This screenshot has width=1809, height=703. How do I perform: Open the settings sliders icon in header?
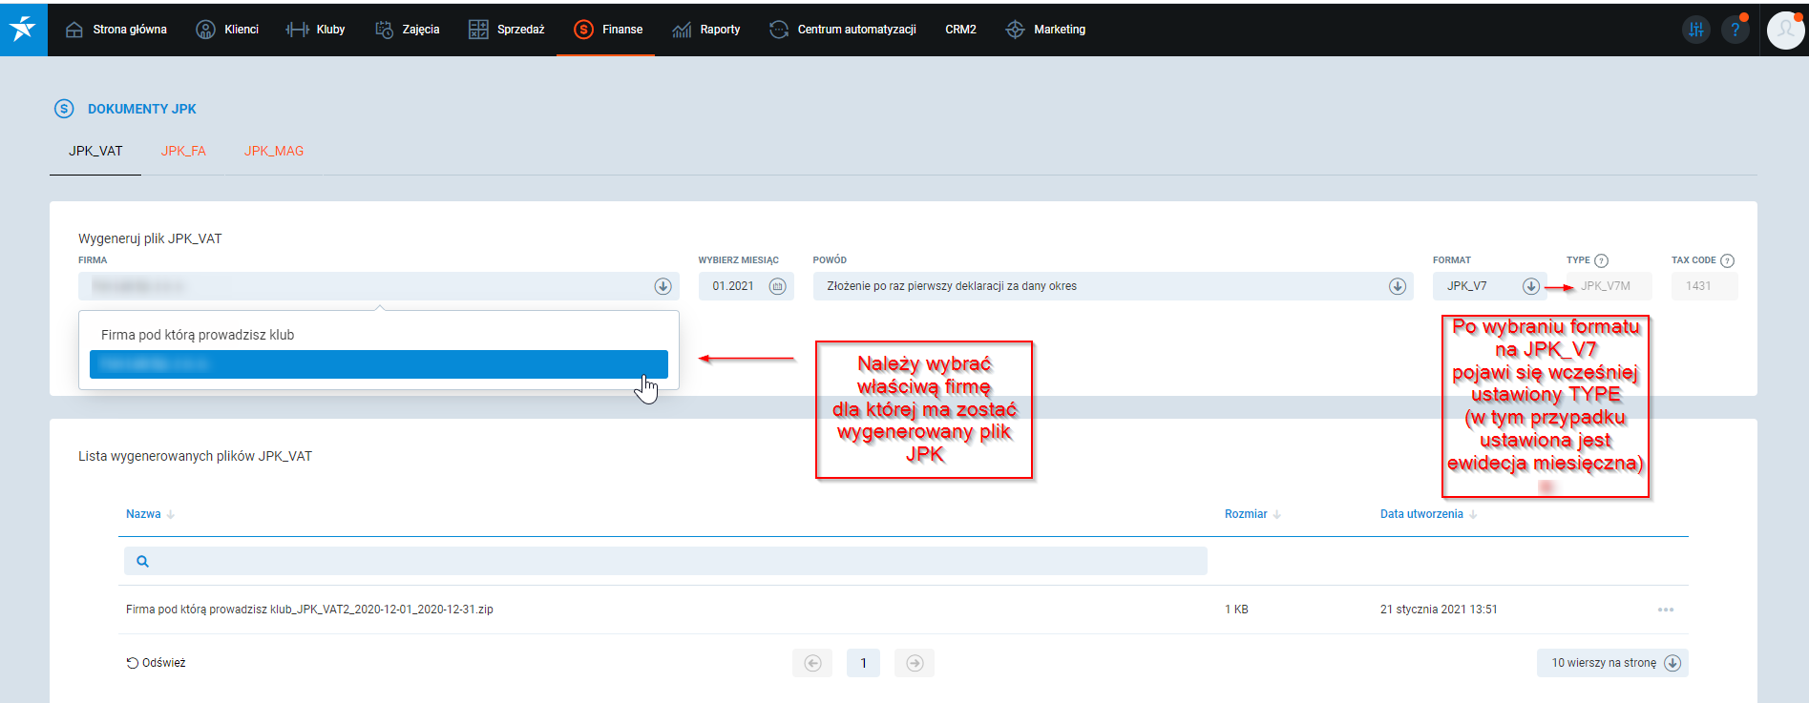tap(1695, 30)
